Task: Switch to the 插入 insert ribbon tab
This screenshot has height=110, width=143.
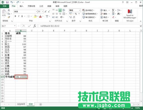Action: [x=21, y=6]
